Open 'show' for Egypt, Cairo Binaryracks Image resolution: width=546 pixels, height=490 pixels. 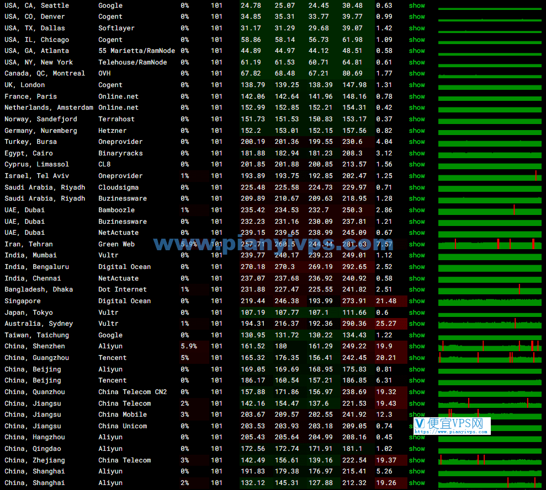coord(417,153)
